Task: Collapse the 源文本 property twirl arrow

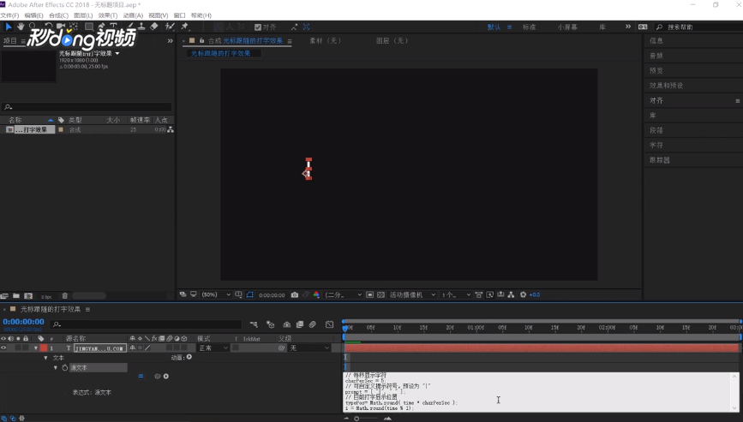Action: click(x=56, y=367)
